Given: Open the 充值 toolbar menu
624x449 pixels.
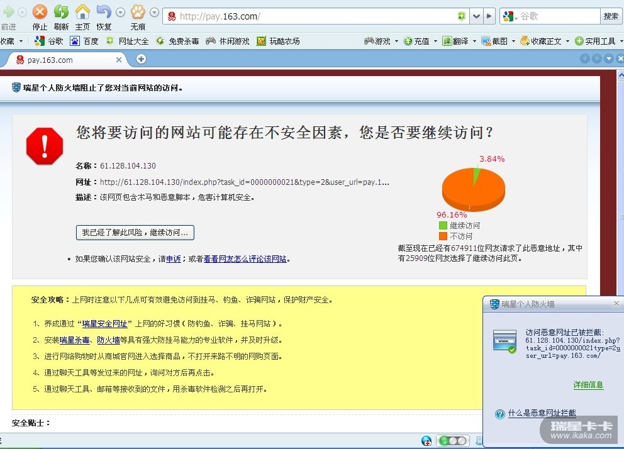Looking at the screenshot, I should click(x=420, y=41).
